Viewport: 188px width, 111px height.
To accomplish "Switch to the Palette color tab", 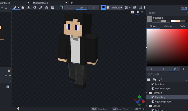I will coord(168,26).
